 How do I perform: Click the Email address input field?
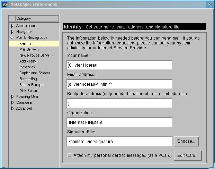point(119,84)
